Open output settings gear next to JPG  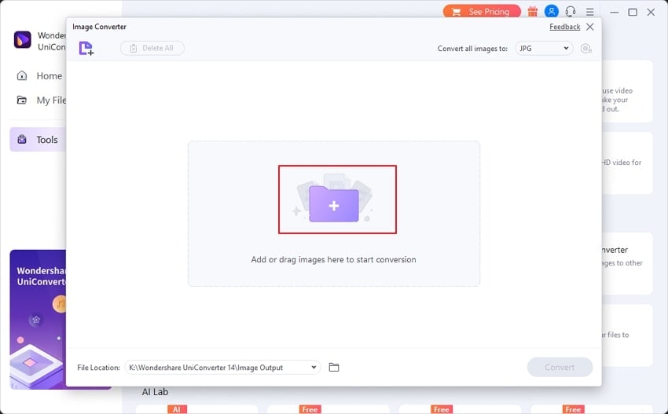(x=586, y=48)
